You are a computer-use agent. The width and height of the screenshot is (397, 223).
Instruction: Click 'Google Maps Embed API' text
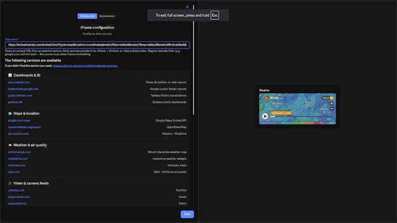[171, 120]
